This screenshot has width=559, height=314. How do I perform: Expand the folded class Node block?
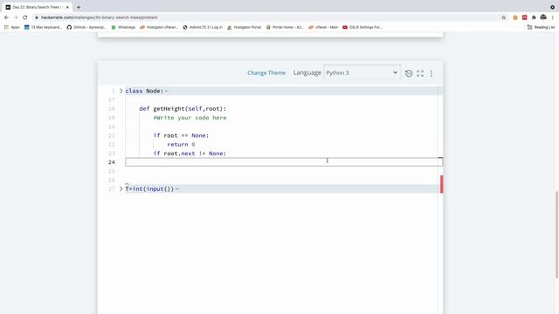click(121, 91)
